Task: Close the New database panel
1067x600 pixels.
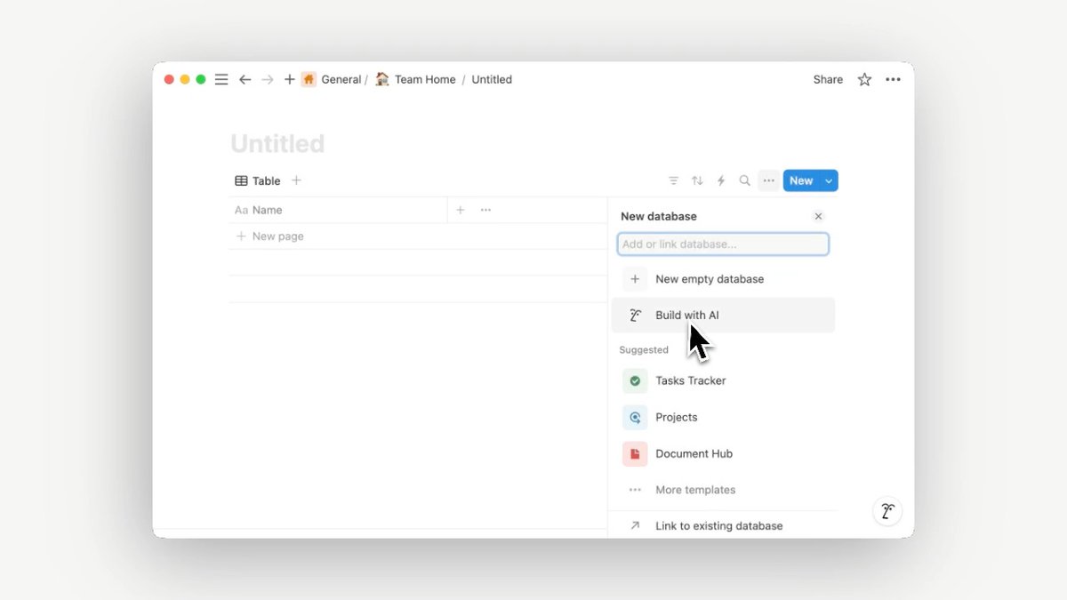Action: [818, 216]
